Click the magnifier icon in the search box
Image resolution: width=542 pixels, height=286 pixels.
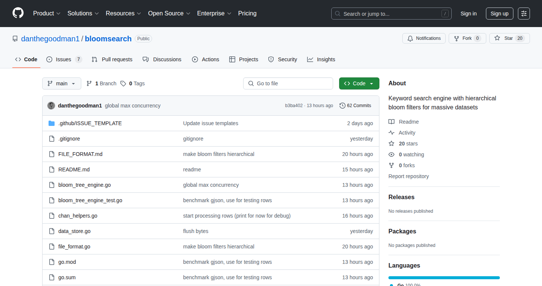click(x=338, y=14)
